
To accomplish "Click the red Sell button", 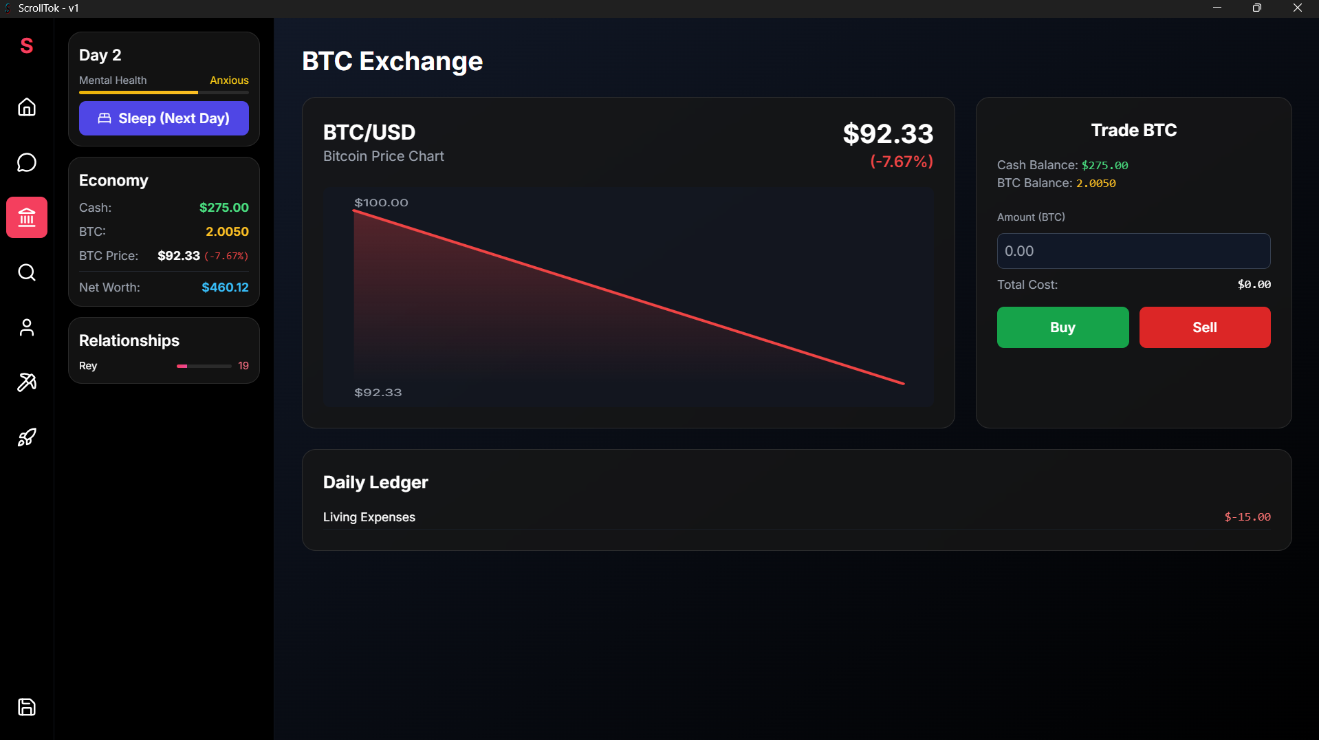I will 1204,327.
